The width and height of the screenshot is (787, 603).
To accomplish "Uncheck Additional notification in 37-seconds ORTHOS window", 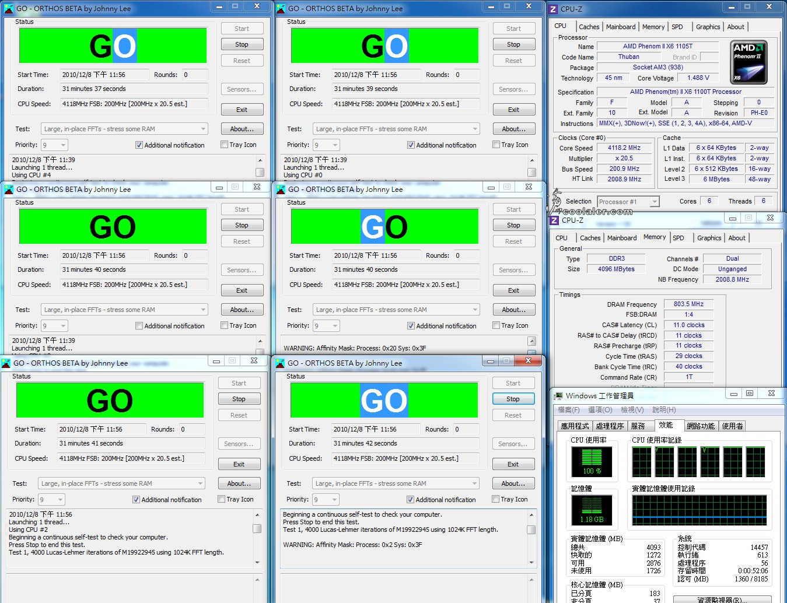I will click(139, 145).
